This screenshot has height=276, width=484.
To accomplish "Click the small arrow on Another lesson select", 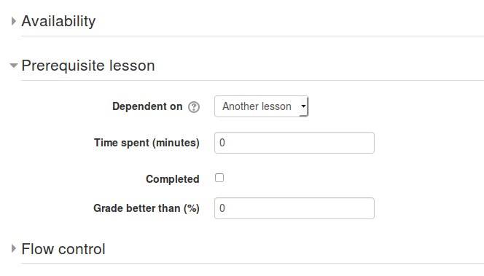I will click(303, 106).
